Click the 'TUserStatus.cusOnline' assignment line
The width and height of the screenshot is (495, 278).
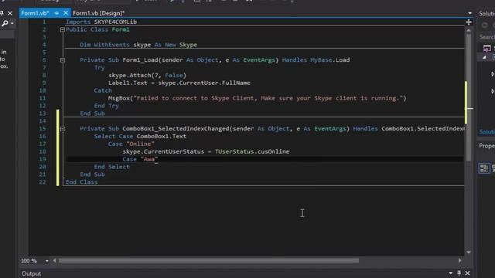[206, 151]
